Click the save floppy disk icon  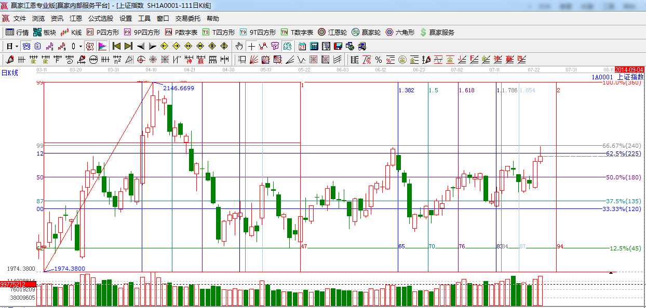(x=338, y=46)
